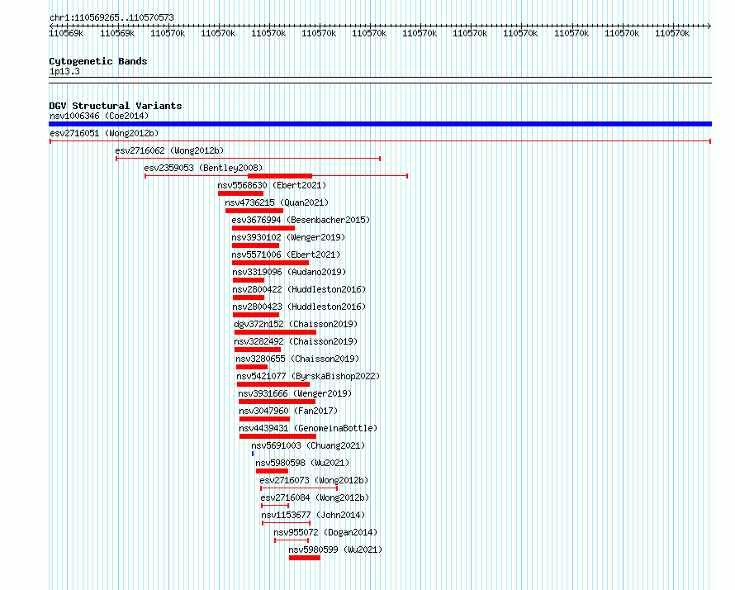Open nsv4439431 (GenomeinaBottle) variant

coord(308,428)
